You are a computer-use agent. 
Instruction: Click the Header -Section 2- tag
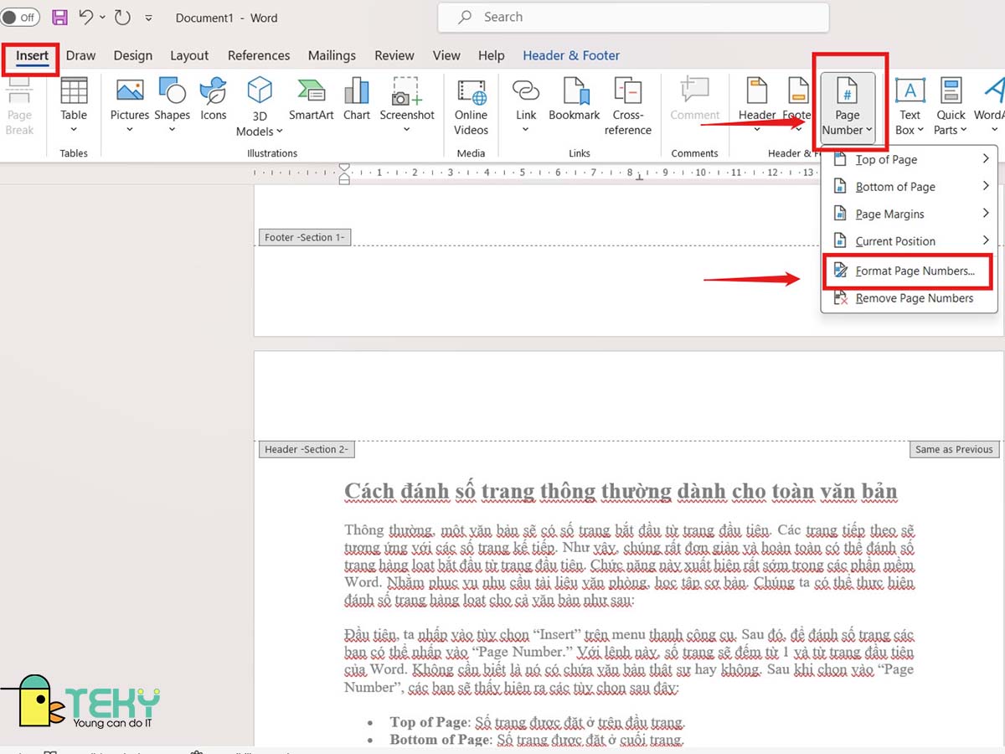click(307, 450)
